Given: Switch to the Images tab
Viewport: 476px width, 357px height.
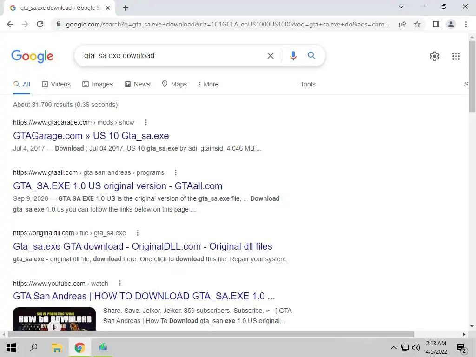Looking at the screenshot, I should (98, 85).
